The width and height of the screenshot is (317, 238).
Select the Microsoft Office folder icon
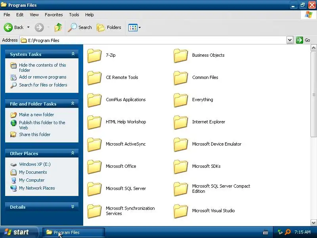click(x=94, y=167)
